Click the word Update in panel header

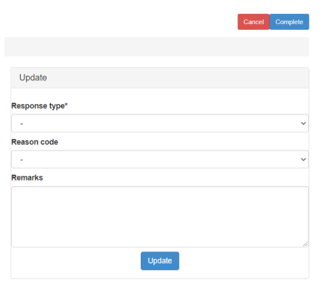click(x=33, y=78)
